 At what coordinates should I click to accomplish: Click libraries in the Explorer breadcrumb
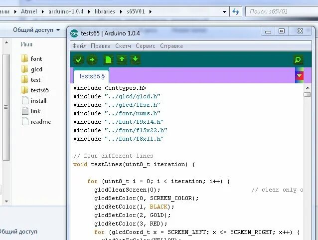(105, 11)
